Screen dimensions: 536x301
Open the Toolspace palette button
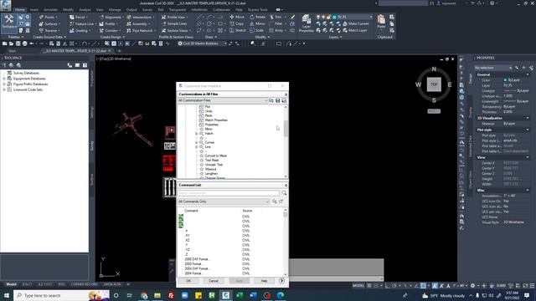9,23
